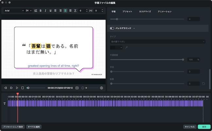Click the line spacing value field
The width and height of the screenshot is (212, 131).
tap(82, 10)
